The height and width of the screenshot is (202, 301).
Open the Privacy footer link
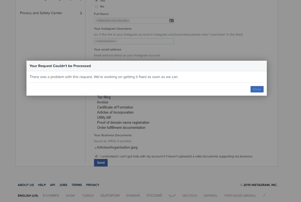pyautogui.click(x=93, y=185)
